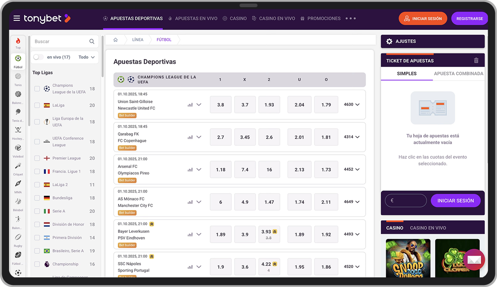Open the Apuestas en Vivo nav tab

pyautogui.click(x=193, y=18)
